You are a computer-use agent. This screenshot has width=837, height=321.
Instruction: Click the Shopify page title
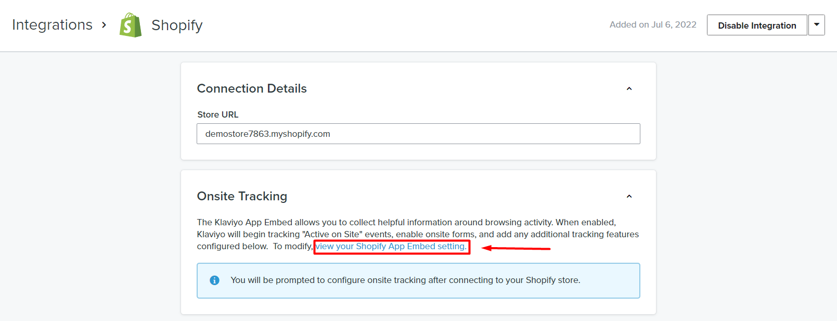coord(177,25)
